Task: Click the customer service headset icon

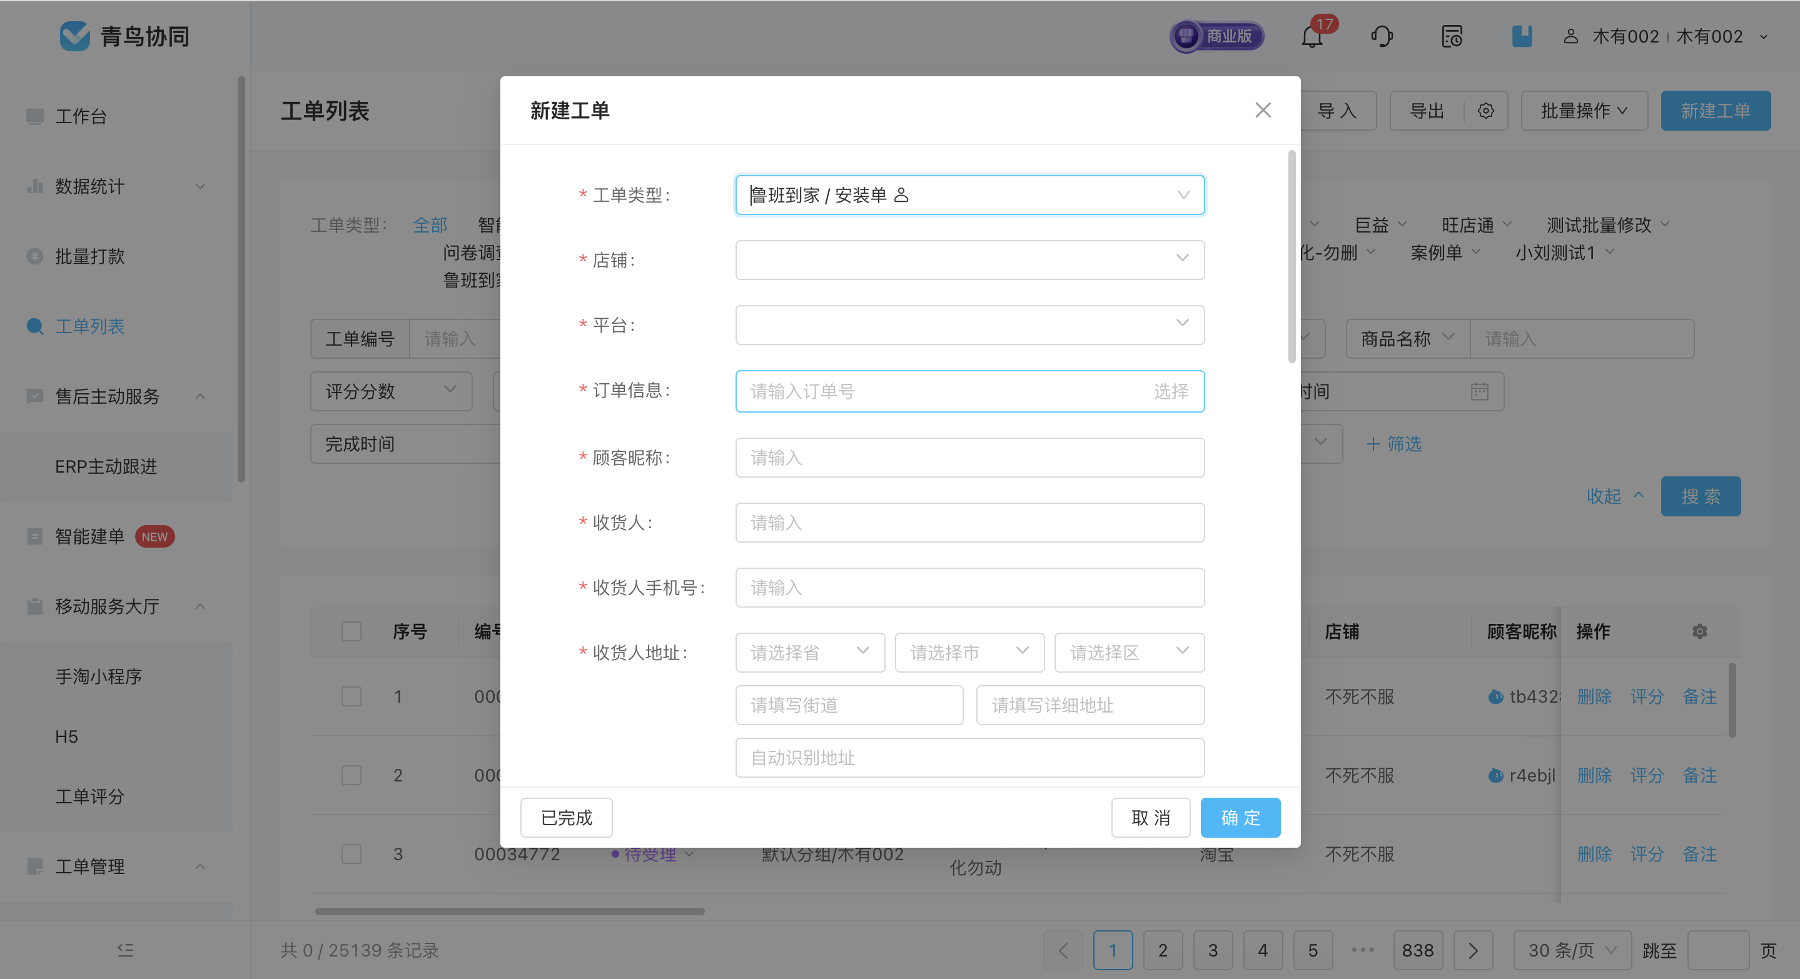Action: pos(1382,36)
